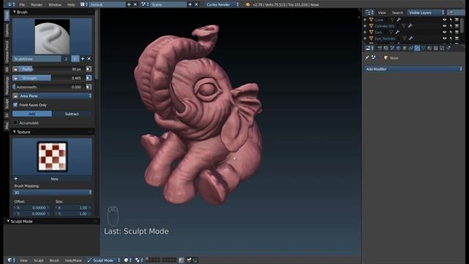Open the World properties tab icon
Image resolution: width=469 pixels, height=264 pixels.
click(399, 48)
